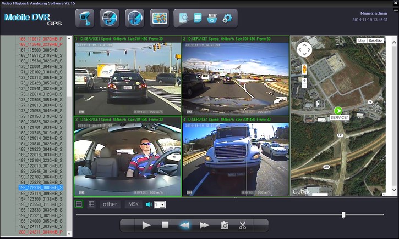The width and height of the screenshot is (399, 239).
Task: Click the playback progress slider handle
Action: [343, 215]
